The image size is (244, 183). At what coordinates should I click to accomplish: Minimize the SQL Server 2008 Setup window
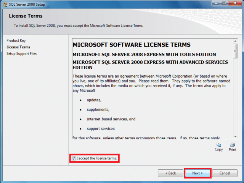(x=216, y=3)
